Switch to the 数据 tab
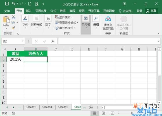Screen dimensions: 162x116 62,11
